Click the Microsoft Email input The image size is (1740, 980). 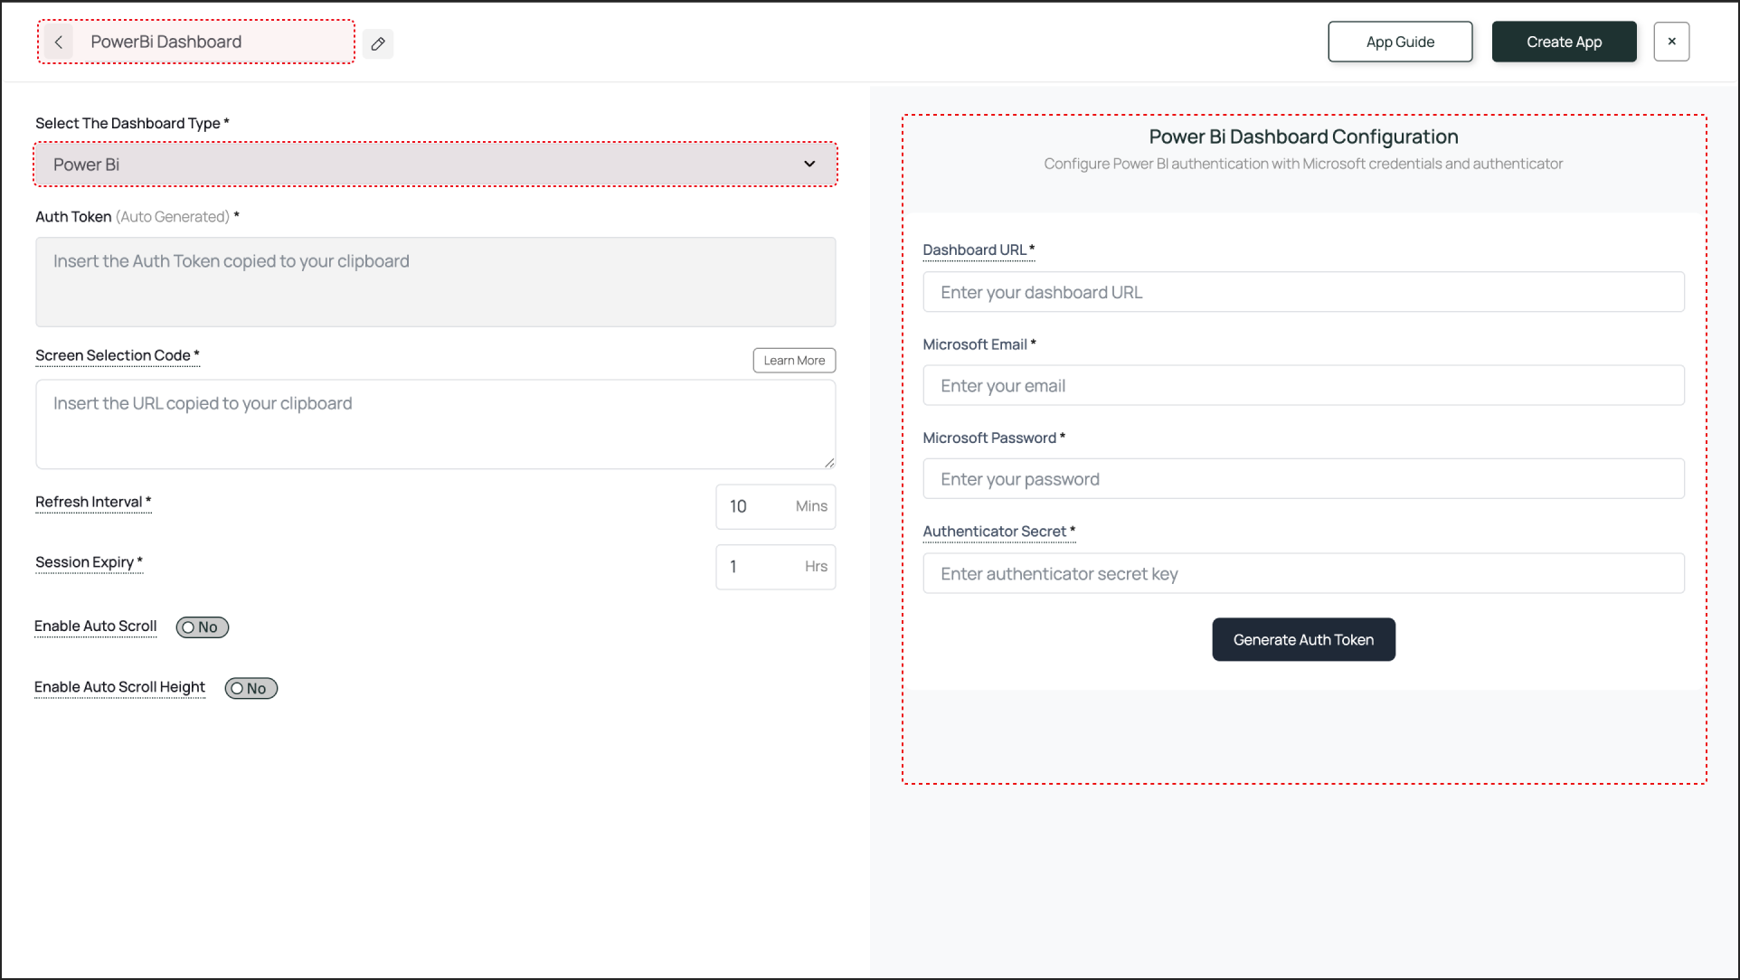pos(1303,386)
